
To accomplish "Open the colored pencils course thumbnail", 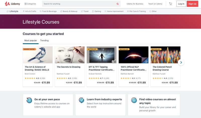I will [165, 55].
